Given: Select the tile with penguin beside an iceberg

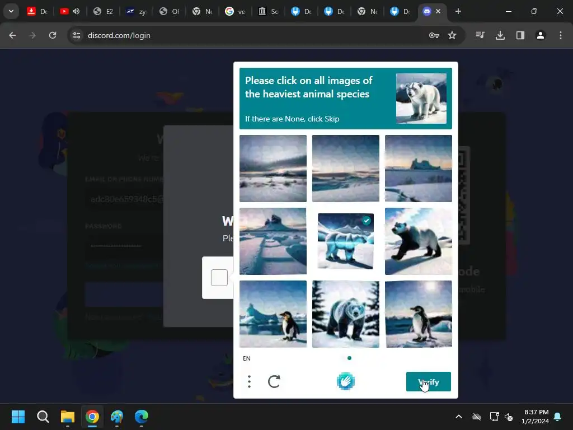Looking at the screenshot, I should [x=273, y=314].
